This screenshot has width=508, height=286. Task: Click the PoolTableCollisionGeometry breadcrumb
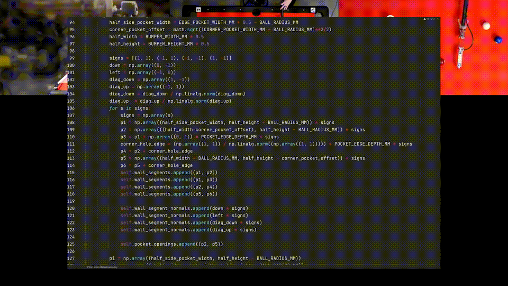coord(102,267)
